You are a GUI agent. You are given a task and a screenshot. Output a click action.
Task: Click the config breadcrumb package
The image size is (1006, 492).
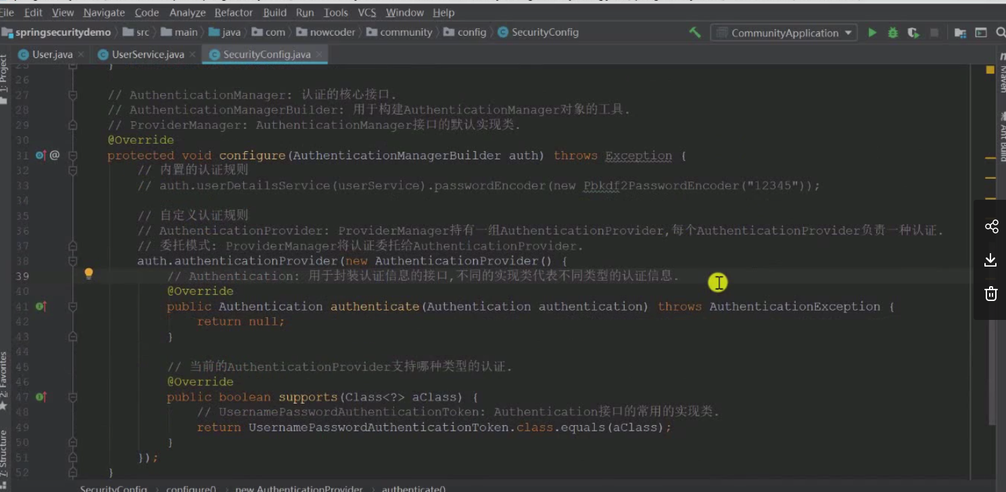click(465, 32)
